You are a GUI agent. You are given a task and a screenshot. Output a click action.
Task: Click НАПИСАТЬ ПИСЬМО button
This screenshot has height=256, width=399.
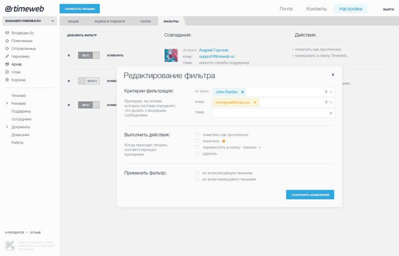pyautogui.click(x=80, y=8)
